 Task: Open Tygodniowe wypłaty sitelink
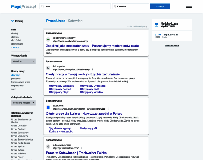click(60, 128)
